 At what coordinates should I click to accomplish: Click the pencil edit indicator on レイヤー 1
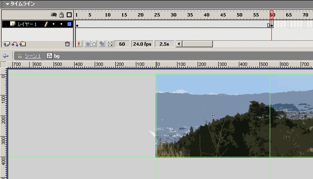[x=46, y=24]
